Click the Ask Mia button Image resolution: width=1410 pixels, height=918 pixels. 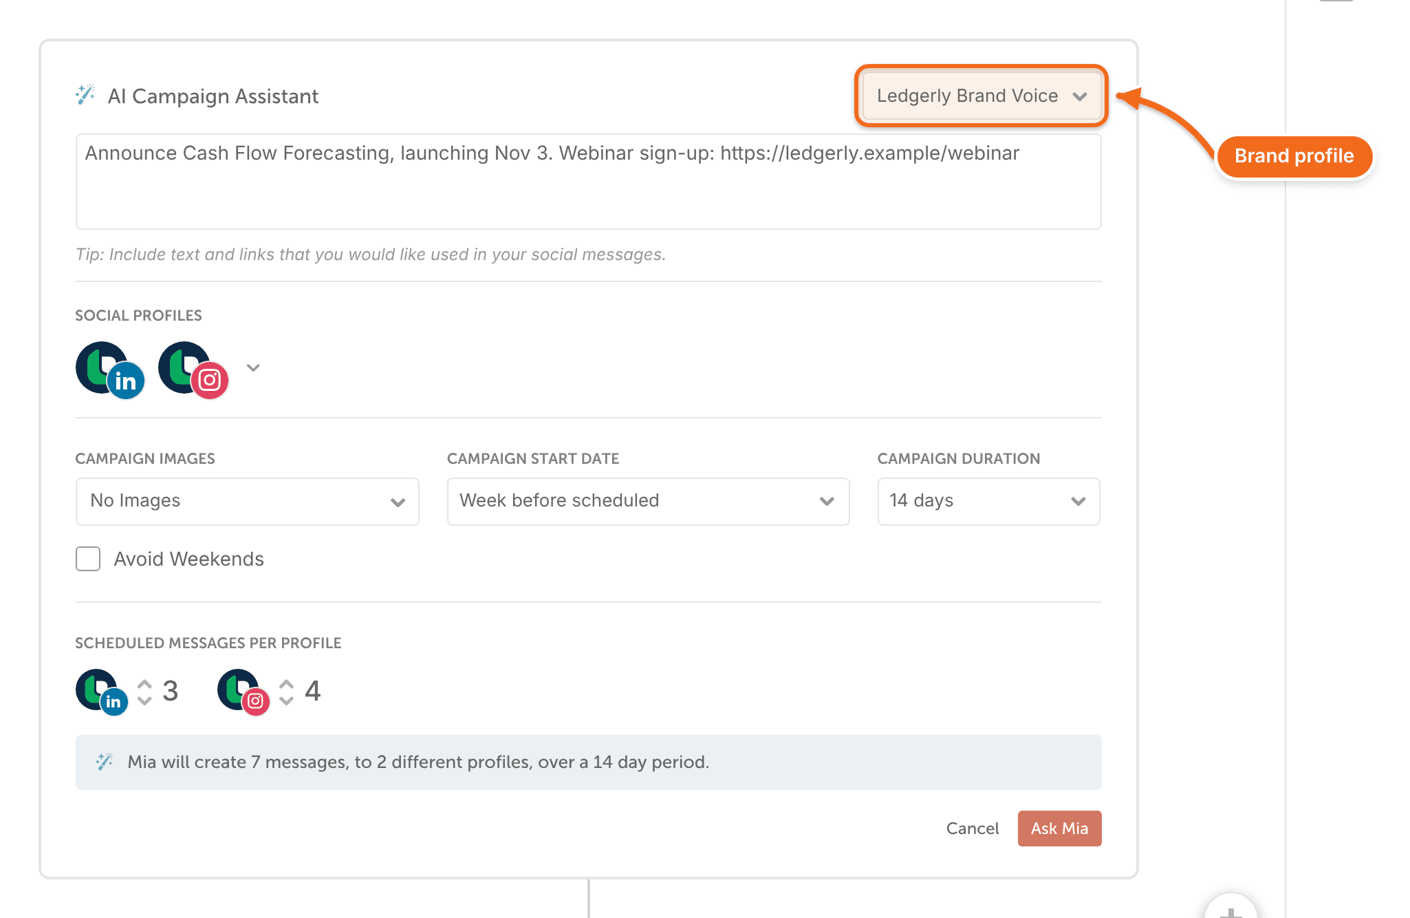[1059, 829]
